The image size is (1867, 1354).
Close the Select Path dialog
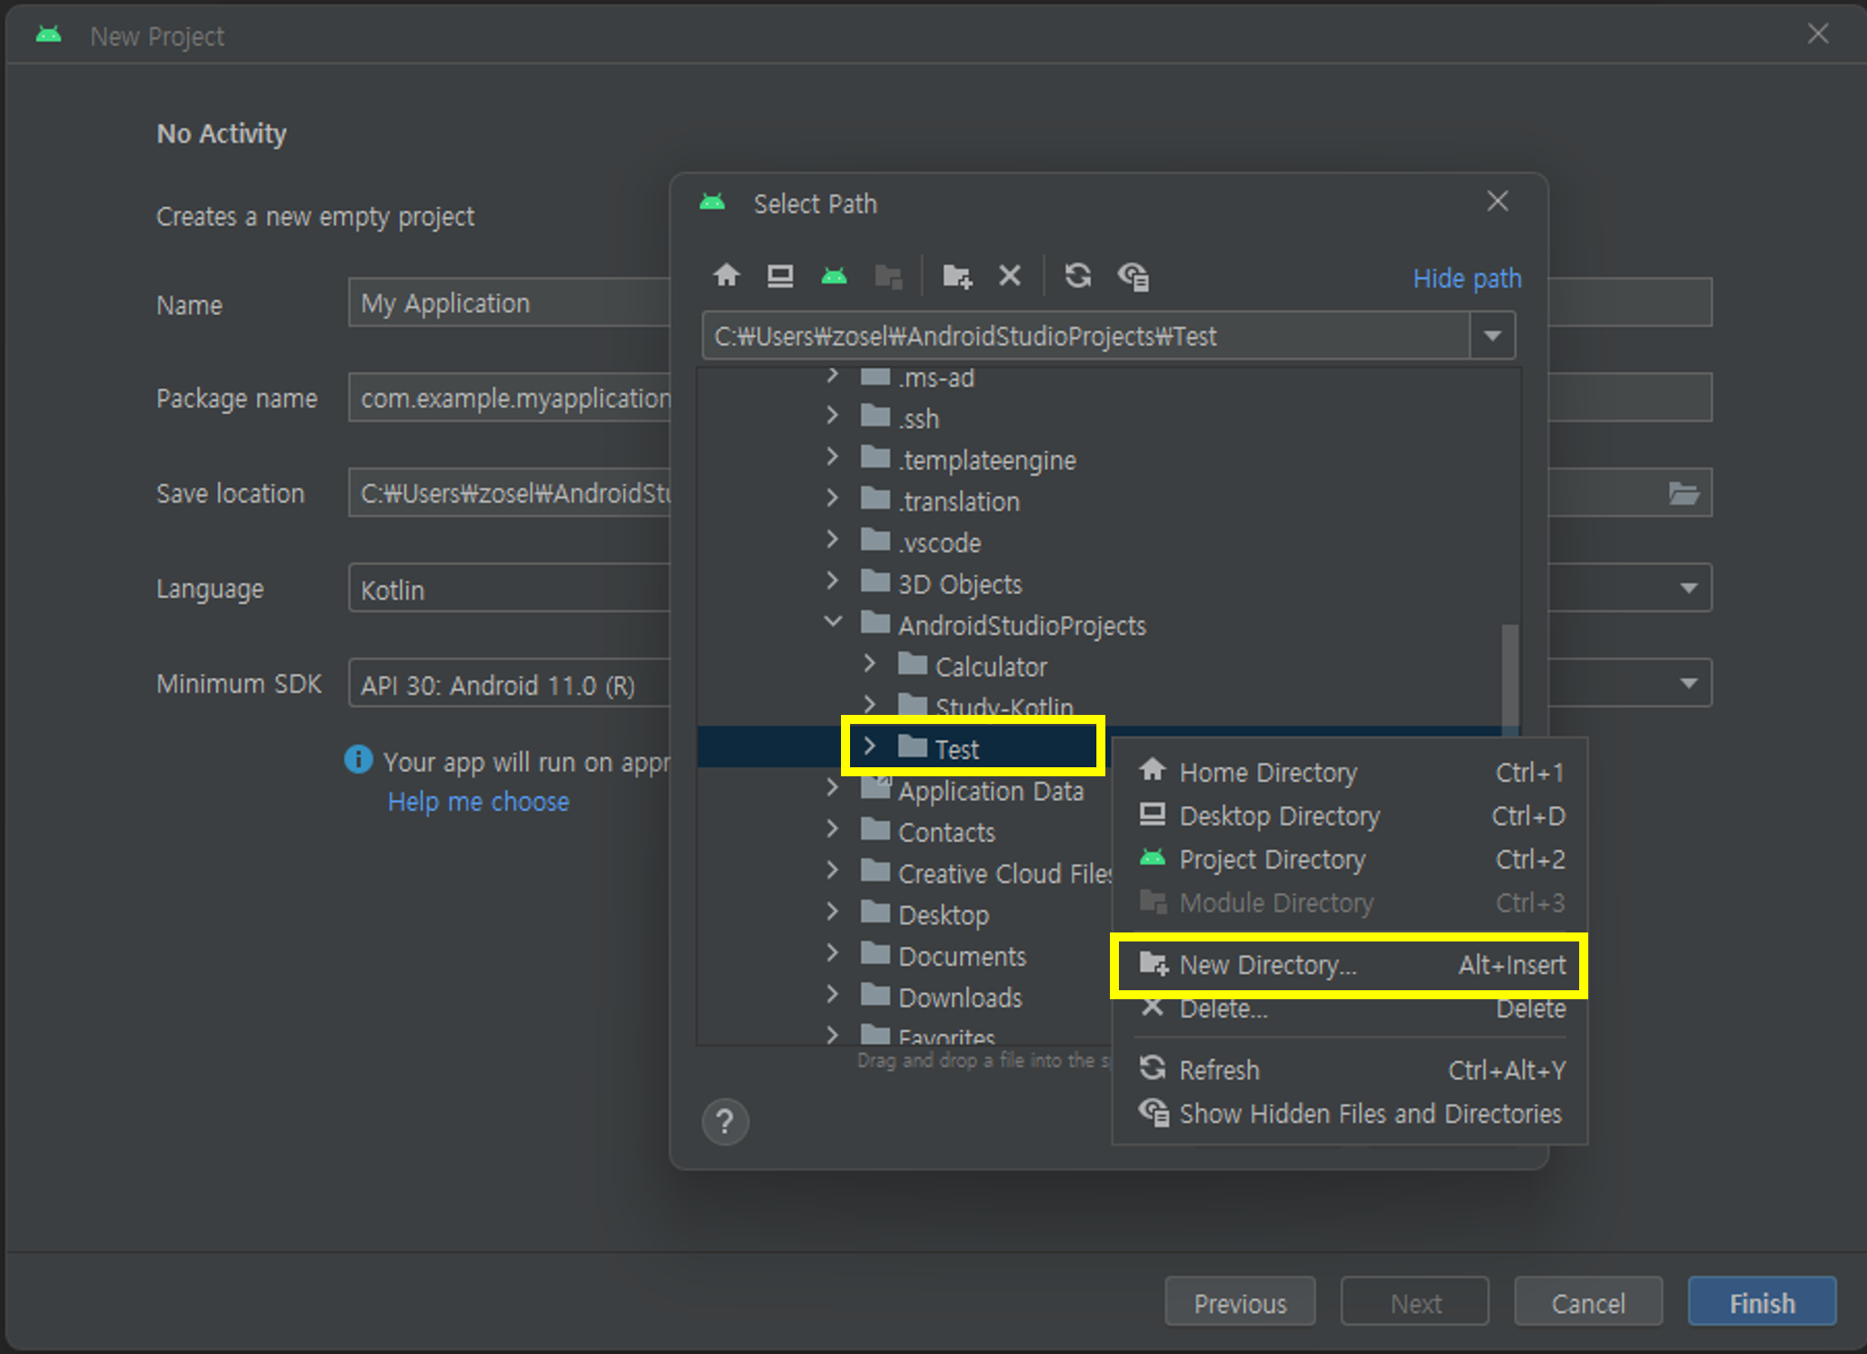[x=1498, y=201]
